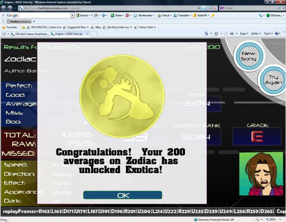Click the AutoFill toolbar button
Screen dimensions: 286x222
201,16
